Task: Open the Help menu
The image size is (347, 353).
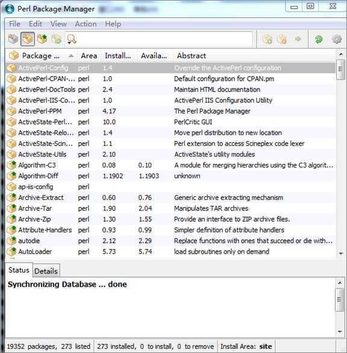Action: tap(113, 24)
